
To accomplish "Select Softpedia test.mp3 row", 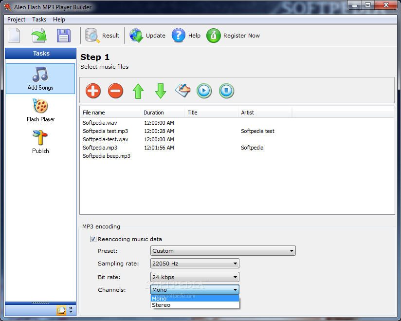I will coord(106,131).
